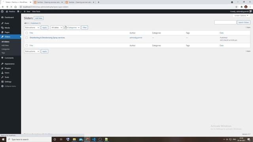Screen dimensions: 253x142
Task: Select Add New submenu under Sliders
Action: [x=5, y=45]
